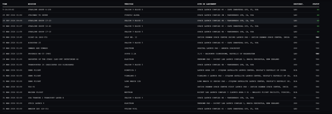Click GO status for Stairway to Seven
Screen dimensions: 332x114
click(x=318, y=15)
